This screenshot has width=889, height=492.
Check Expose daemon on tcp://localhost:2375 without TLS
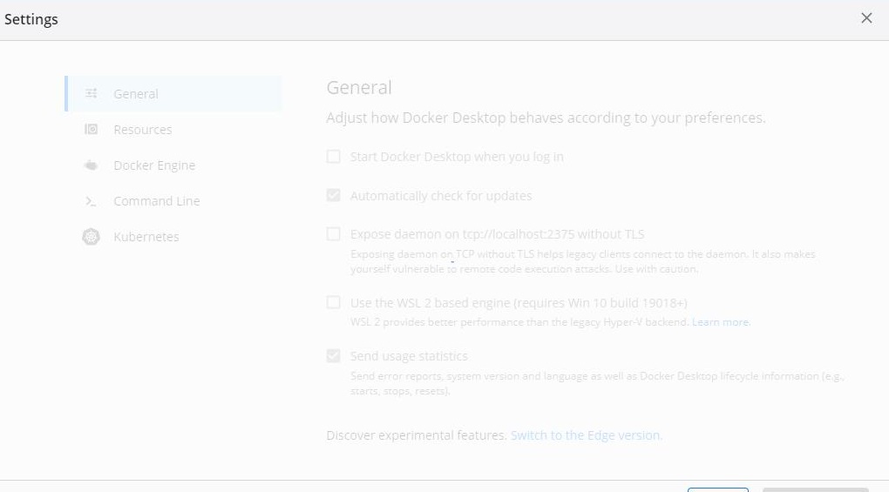click(333, 234)
